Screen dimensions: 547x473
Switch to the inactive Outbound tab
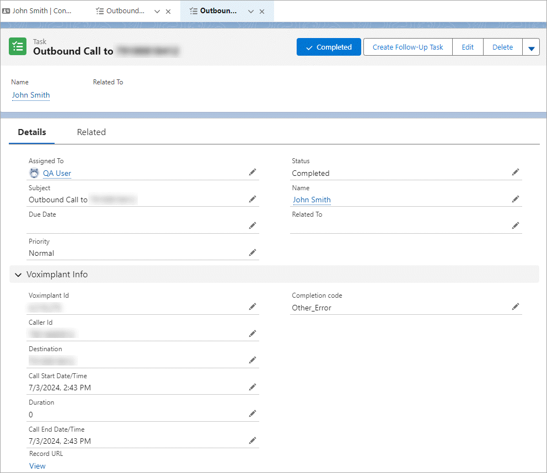click(125, 11)
